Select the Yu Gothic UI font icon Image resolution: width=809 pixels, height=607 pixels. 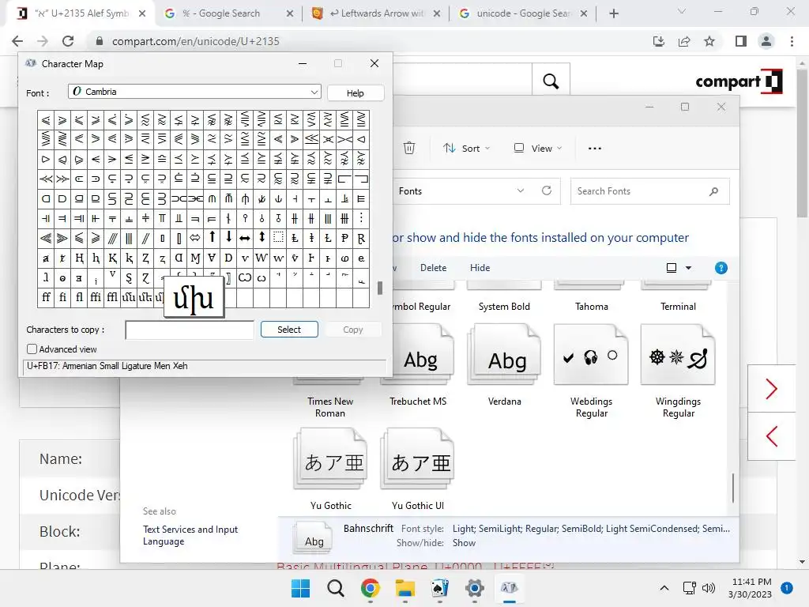point(417,459)
